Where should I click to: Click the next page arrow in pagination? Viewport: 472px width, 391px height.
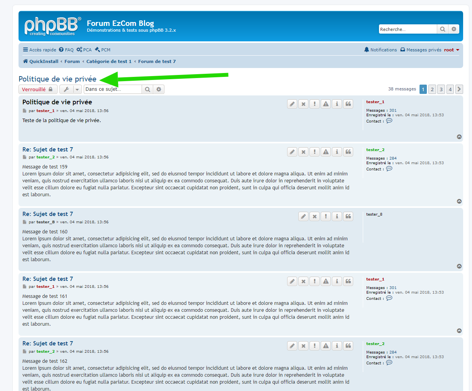459,89
